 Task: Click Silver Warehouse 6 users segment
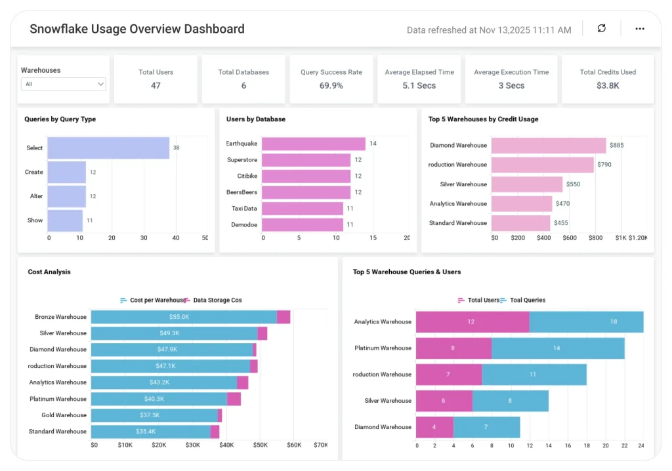pos(444,401)
